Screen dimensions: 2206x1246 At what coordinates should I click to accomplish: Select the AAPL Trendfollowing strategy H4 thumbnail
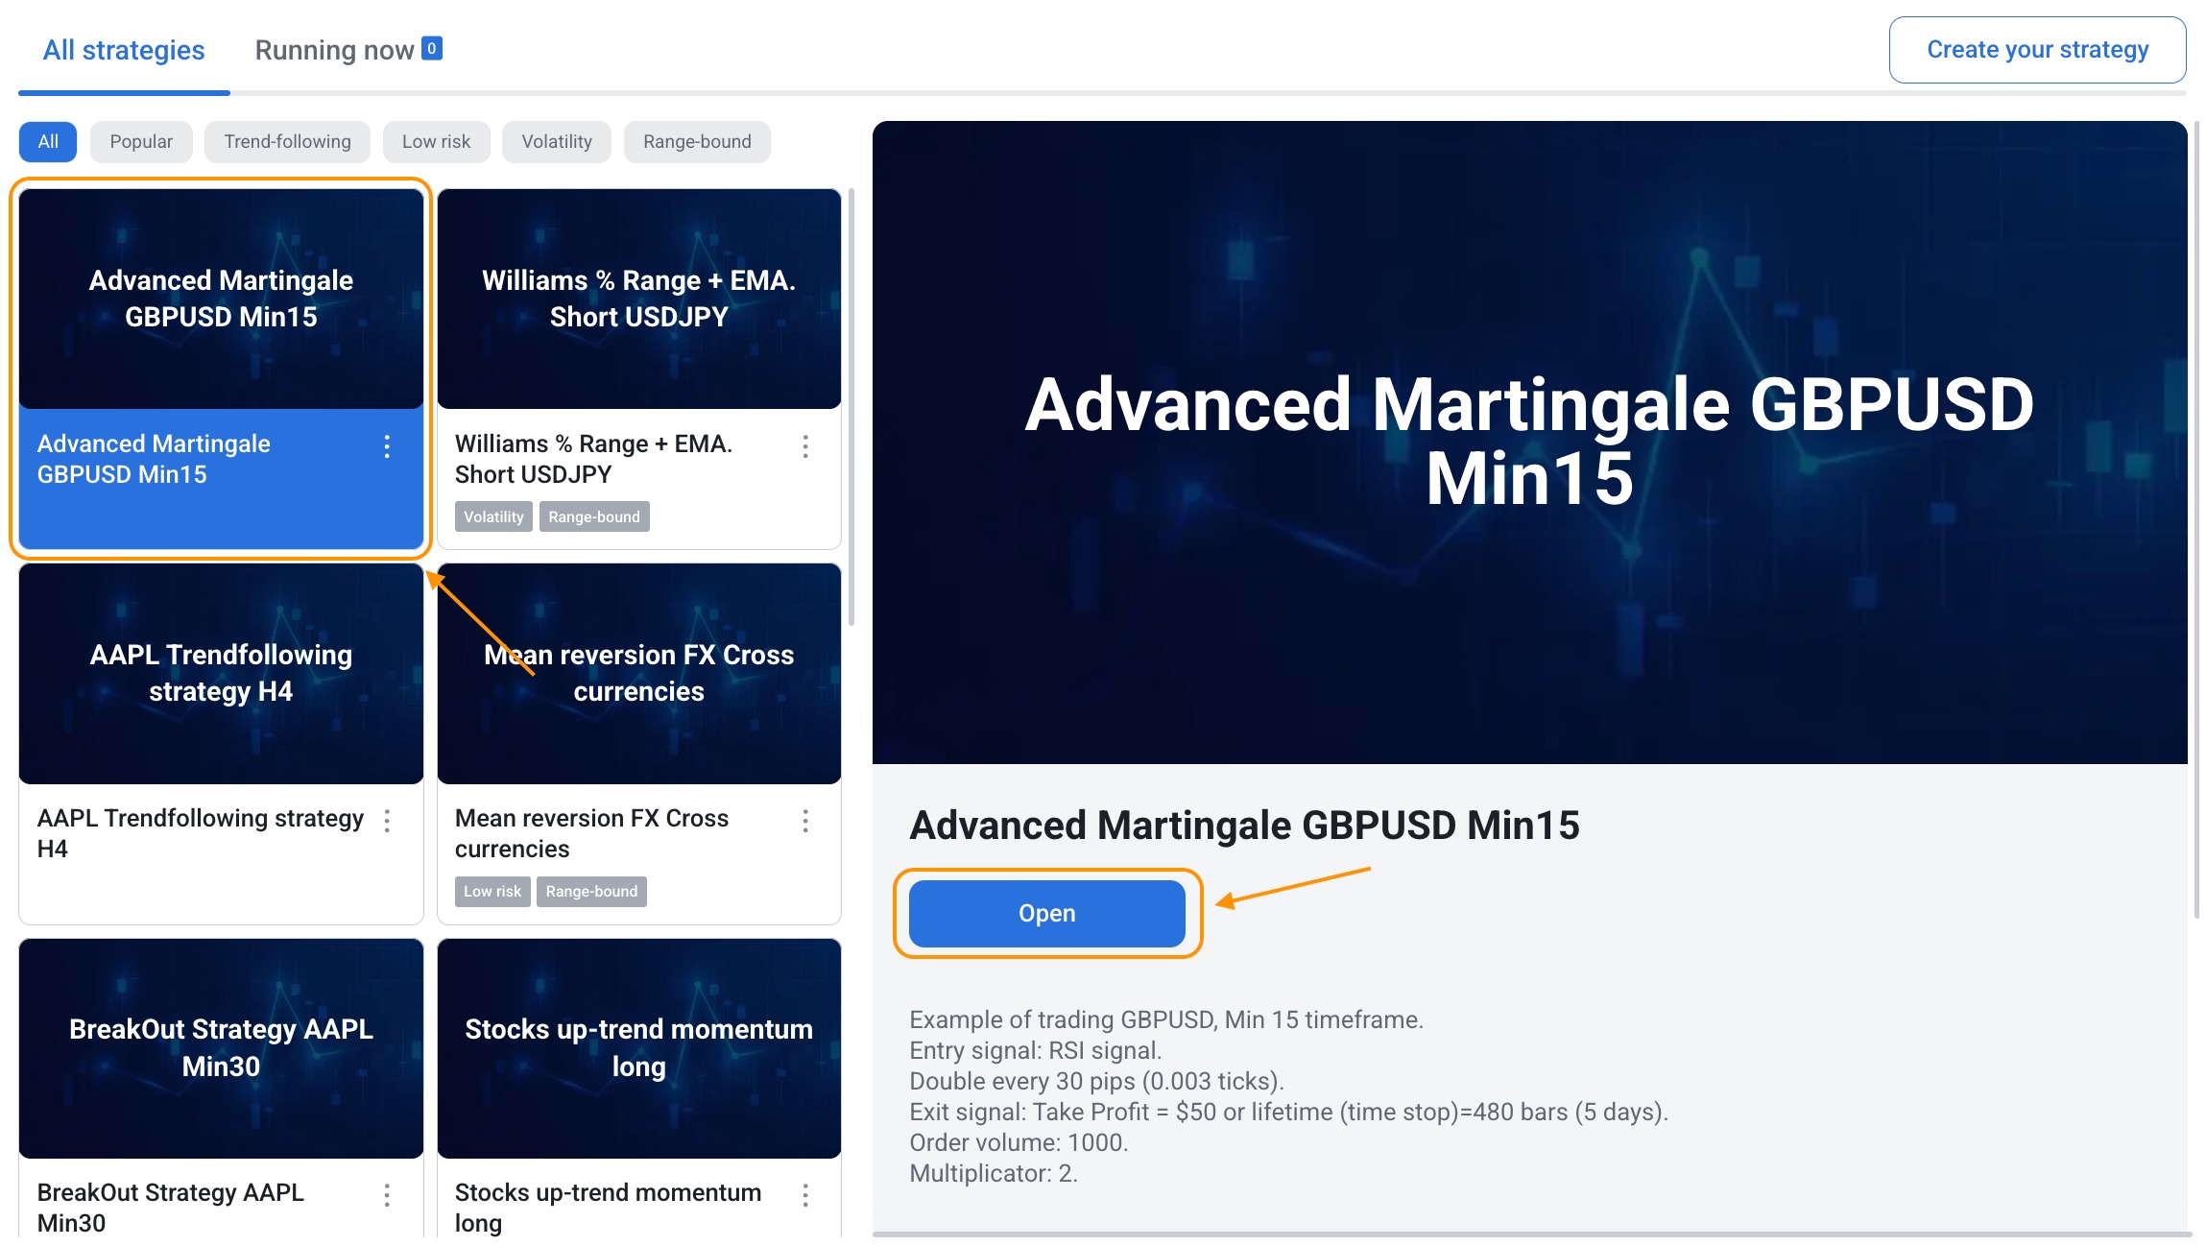pyautogui.click(x=221, y=674)
